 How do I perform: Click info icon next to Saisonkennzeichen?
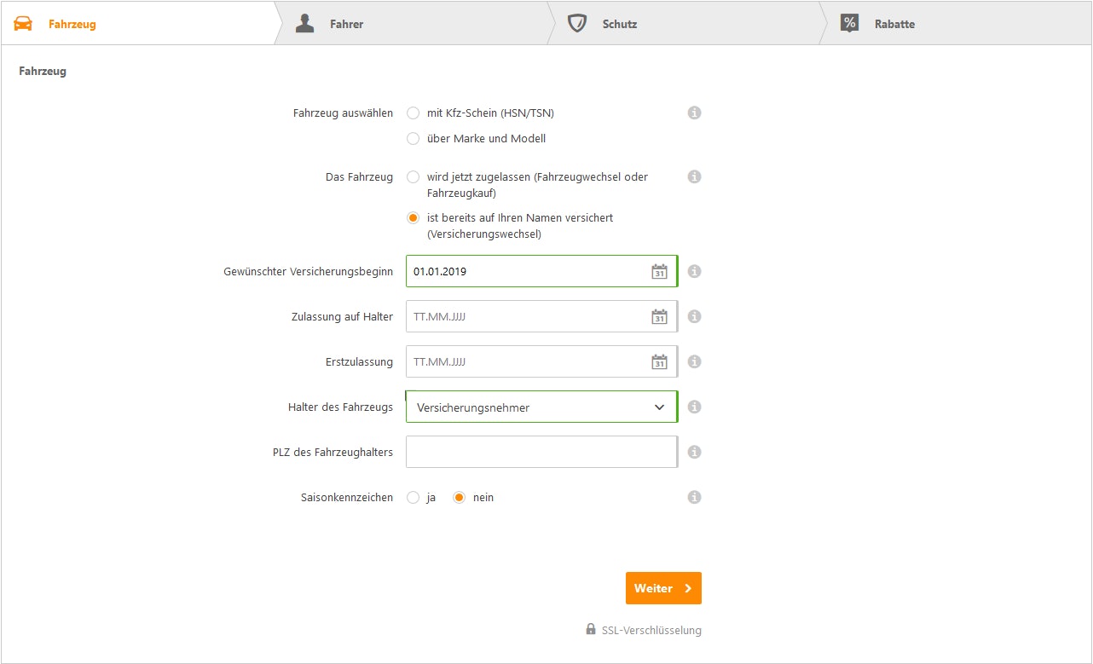click(694, 497)
